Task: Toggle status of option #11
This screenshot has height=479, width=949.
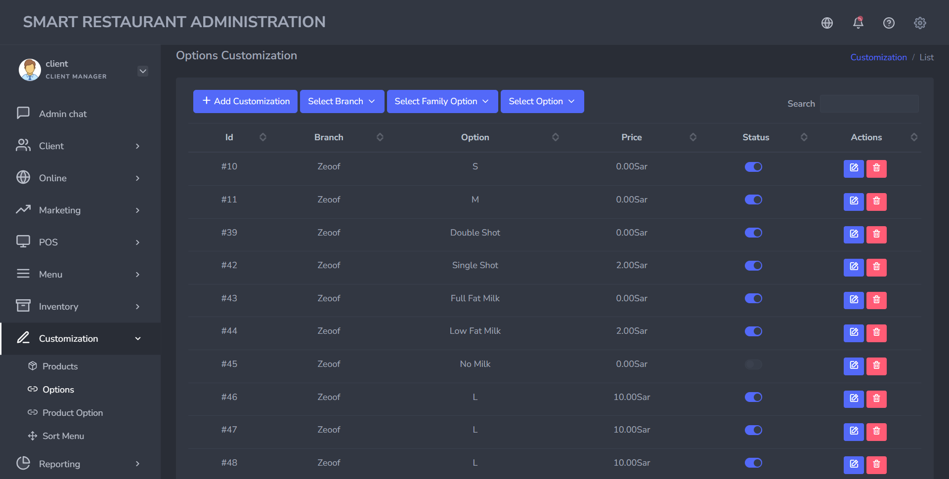Action: 753,200
